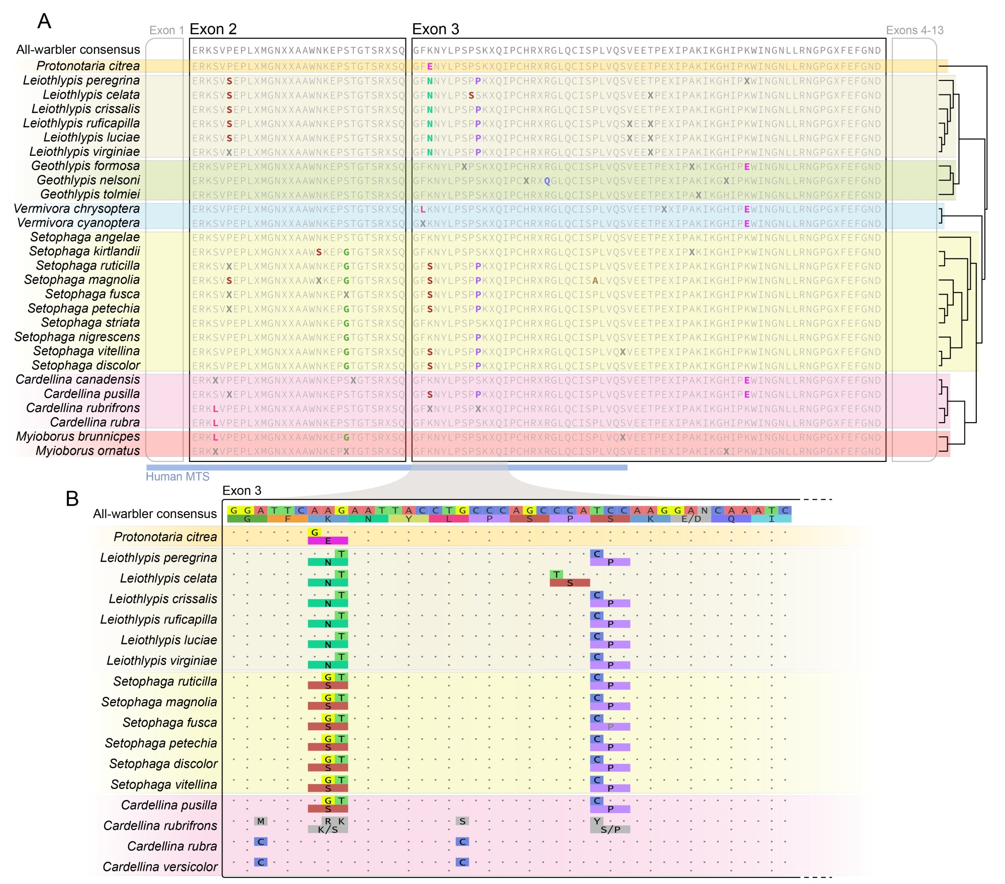Click the Human MTS text label
This screenshot has height=884, width=1005.
click(x=177, y=476)
